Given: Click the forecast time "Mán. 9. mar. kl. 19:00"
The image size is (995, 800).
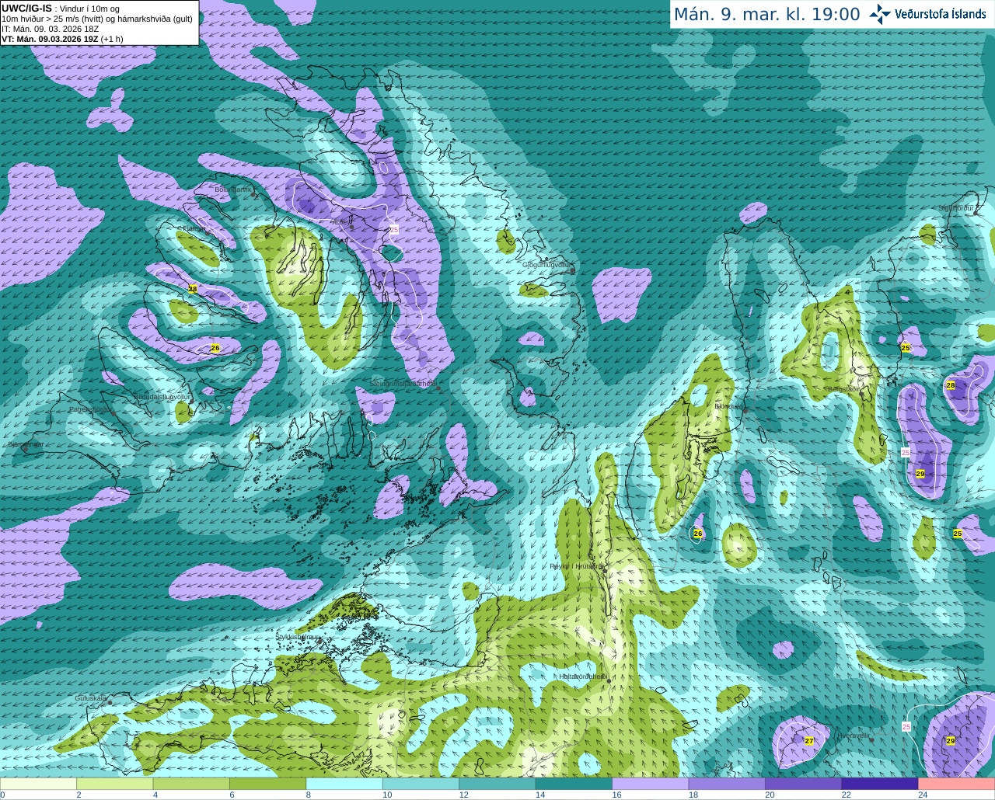Looking at the screenshot, I should pyautogui.click(x=766, y=14).
